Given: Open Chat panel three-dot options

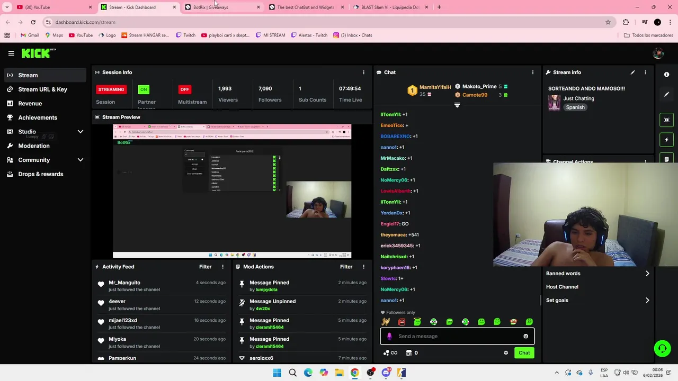Looking at the screenshot, I should coord(533,72).
